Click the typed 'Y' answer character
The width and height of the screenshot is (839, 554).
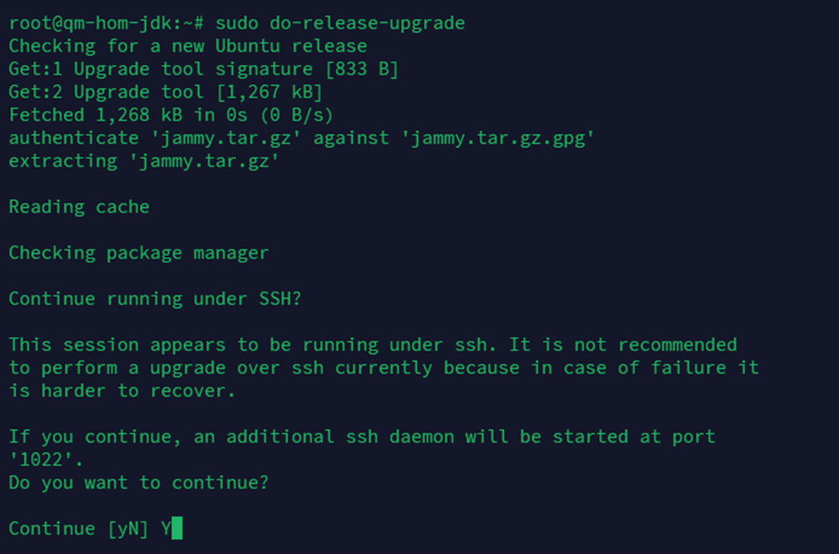click(166, 529)
